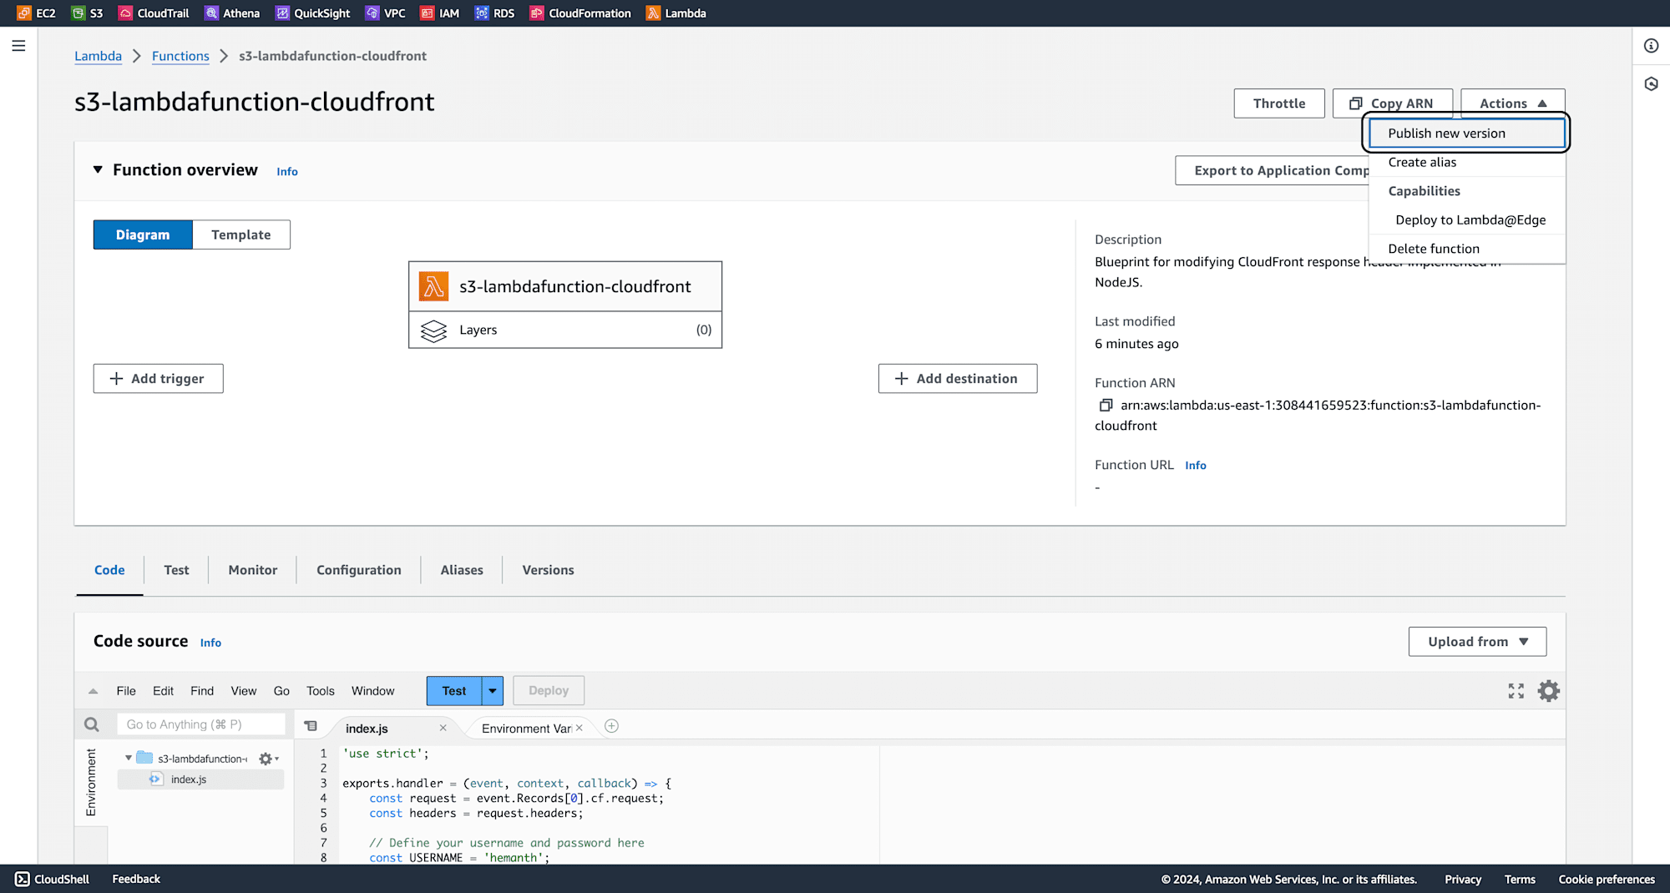
Task: Open the Lambda service shortcut
Action: [x=676, y=13]
